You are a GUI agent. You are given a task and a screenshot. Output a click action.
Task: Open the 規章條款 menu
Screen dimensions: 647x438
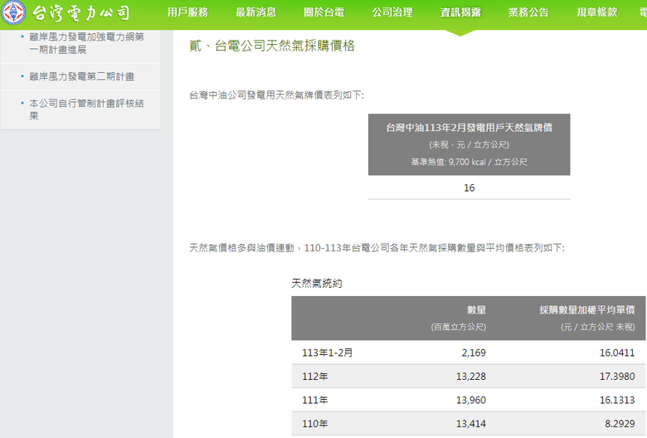(x=597, y=12)
